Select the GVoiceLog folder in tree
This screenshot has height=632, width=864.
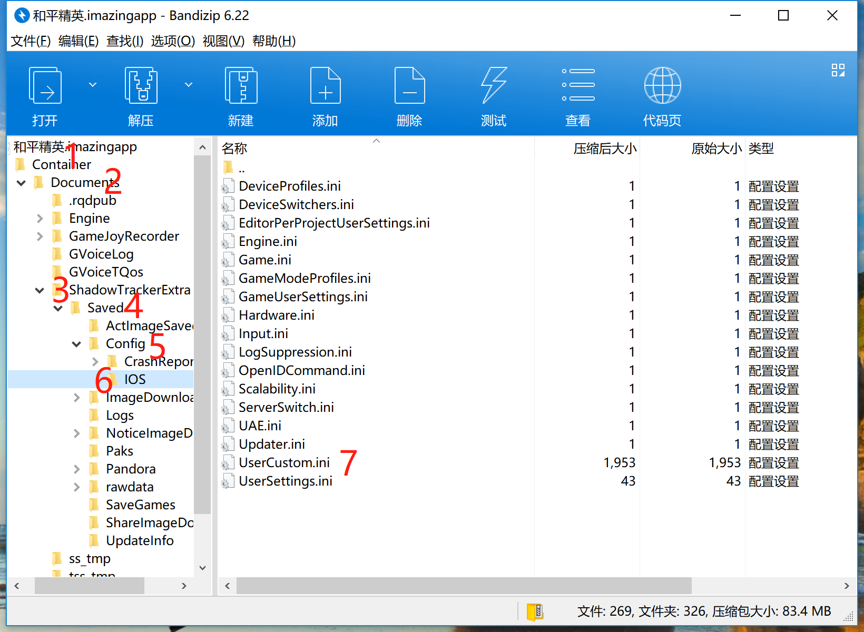coord(101,254)
